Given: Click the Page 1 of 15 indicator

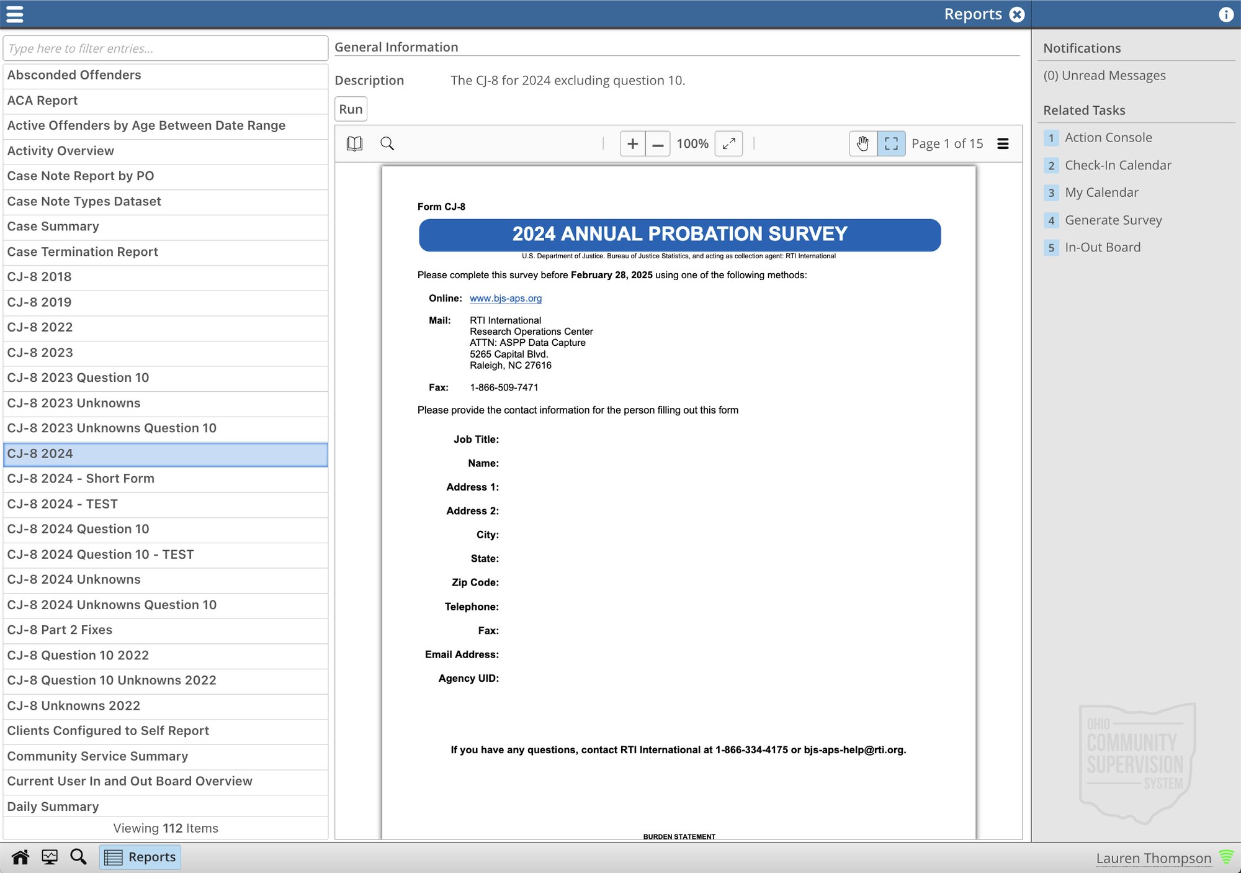Looking at the screenshot, I should click(947, 143).
